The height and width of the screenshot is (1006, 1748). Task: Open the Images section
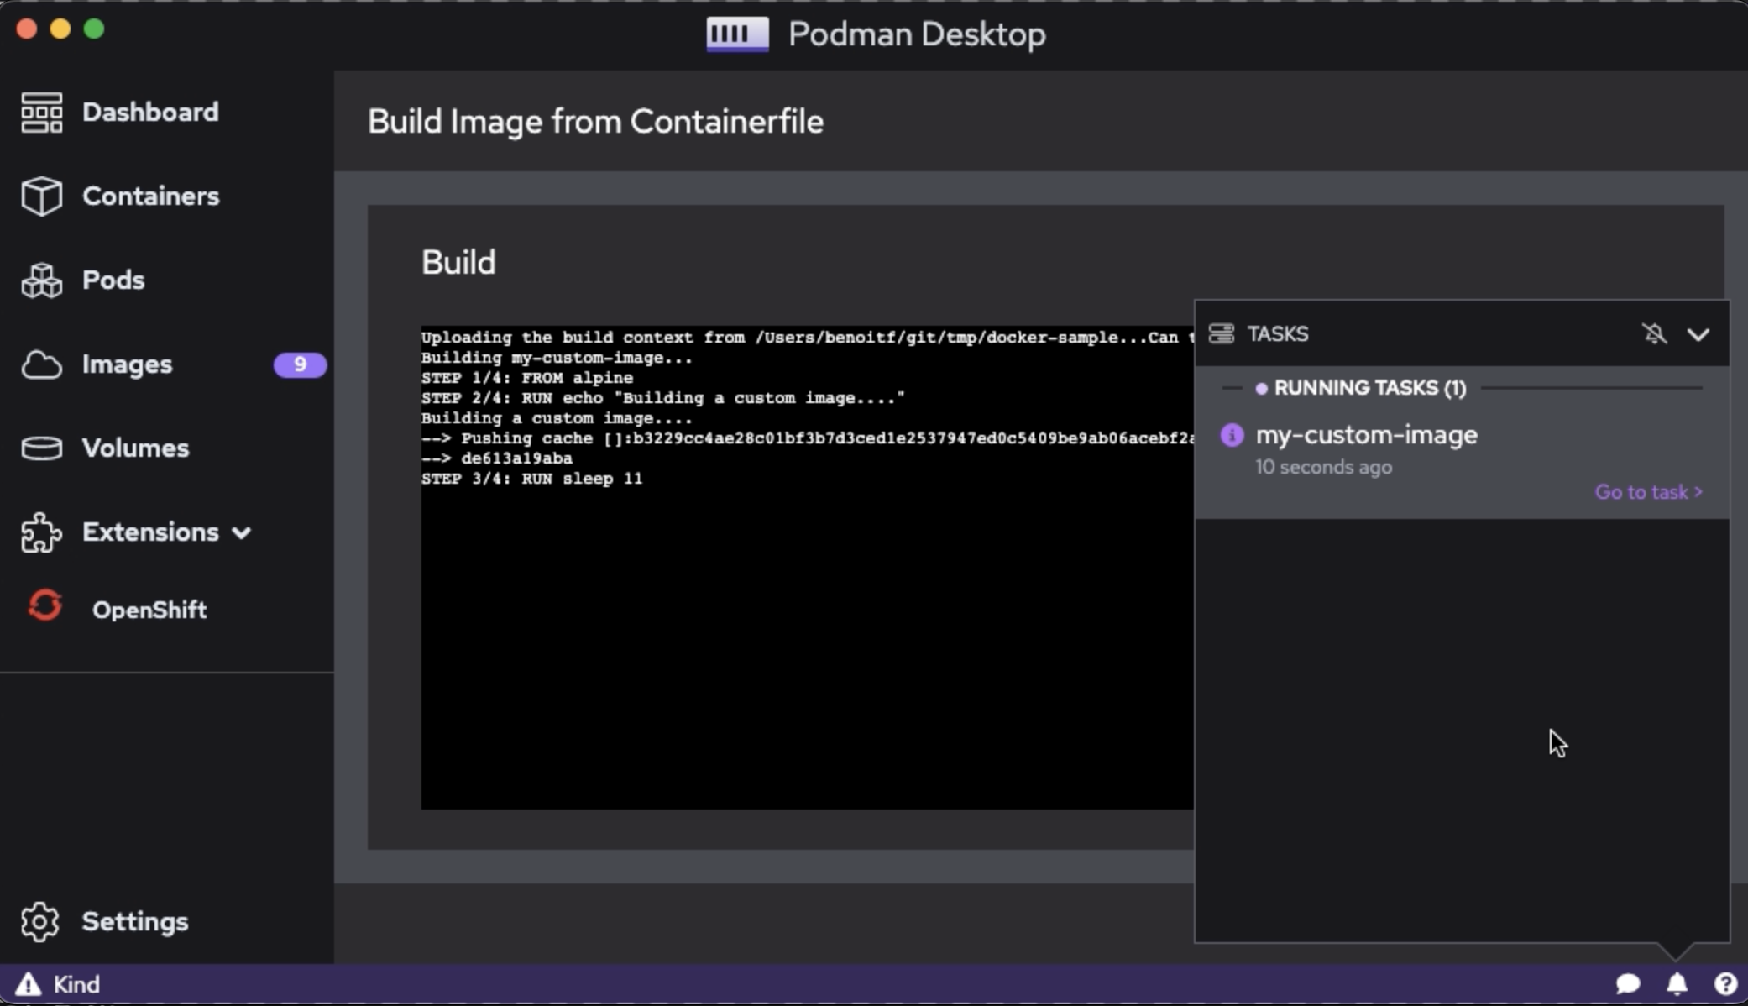click(x=127, y=364)
